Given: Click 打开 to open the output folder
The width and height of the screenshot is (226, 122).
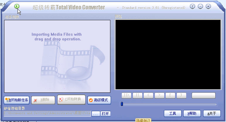Looking at the screenshot, I should (105, 114).
